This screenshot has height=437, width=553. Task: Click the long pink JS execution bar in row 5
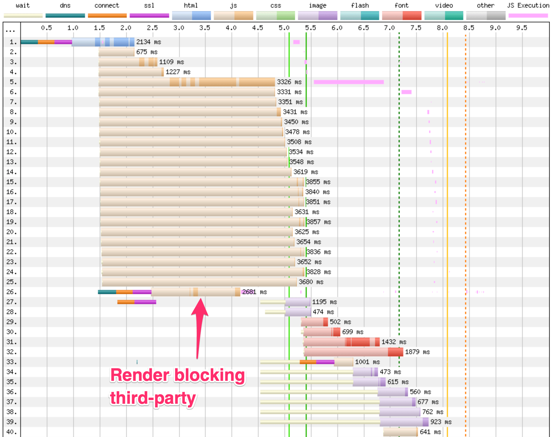point(349,82)
